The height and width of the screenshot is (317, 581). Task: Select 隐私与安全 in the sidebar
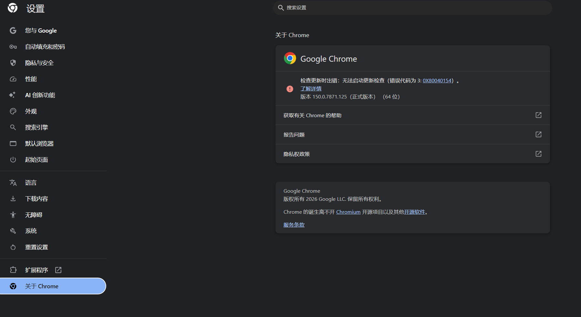tap(53, 63)
